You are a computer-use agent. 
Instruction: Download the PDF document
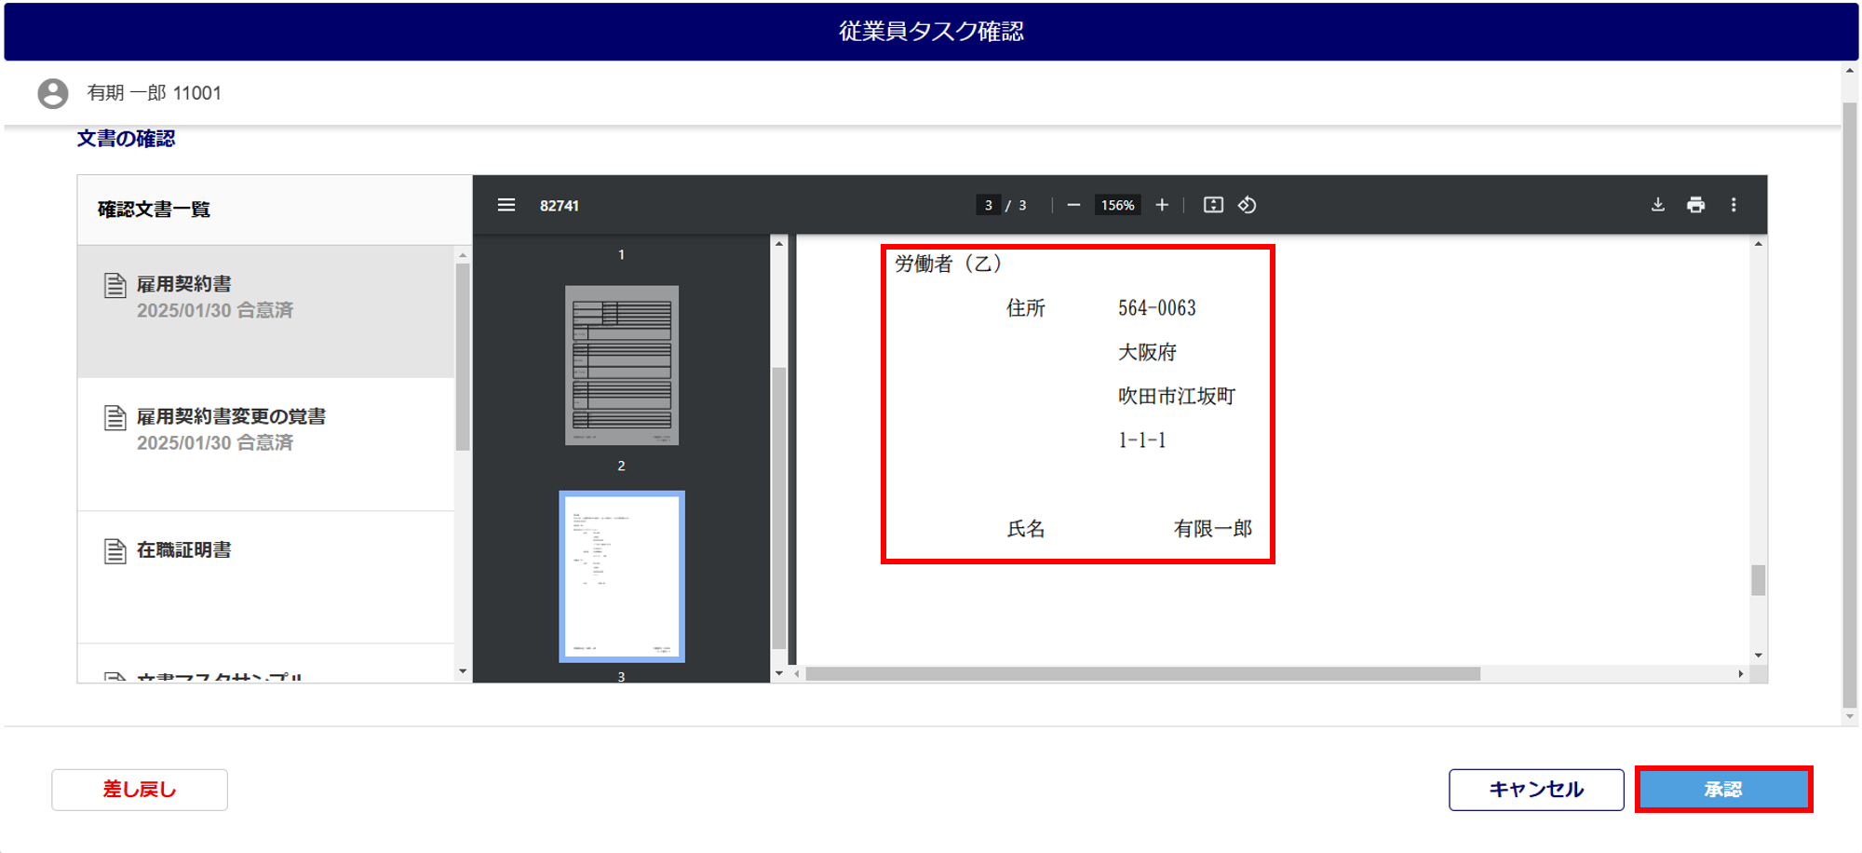click(x=1658, y=205)
